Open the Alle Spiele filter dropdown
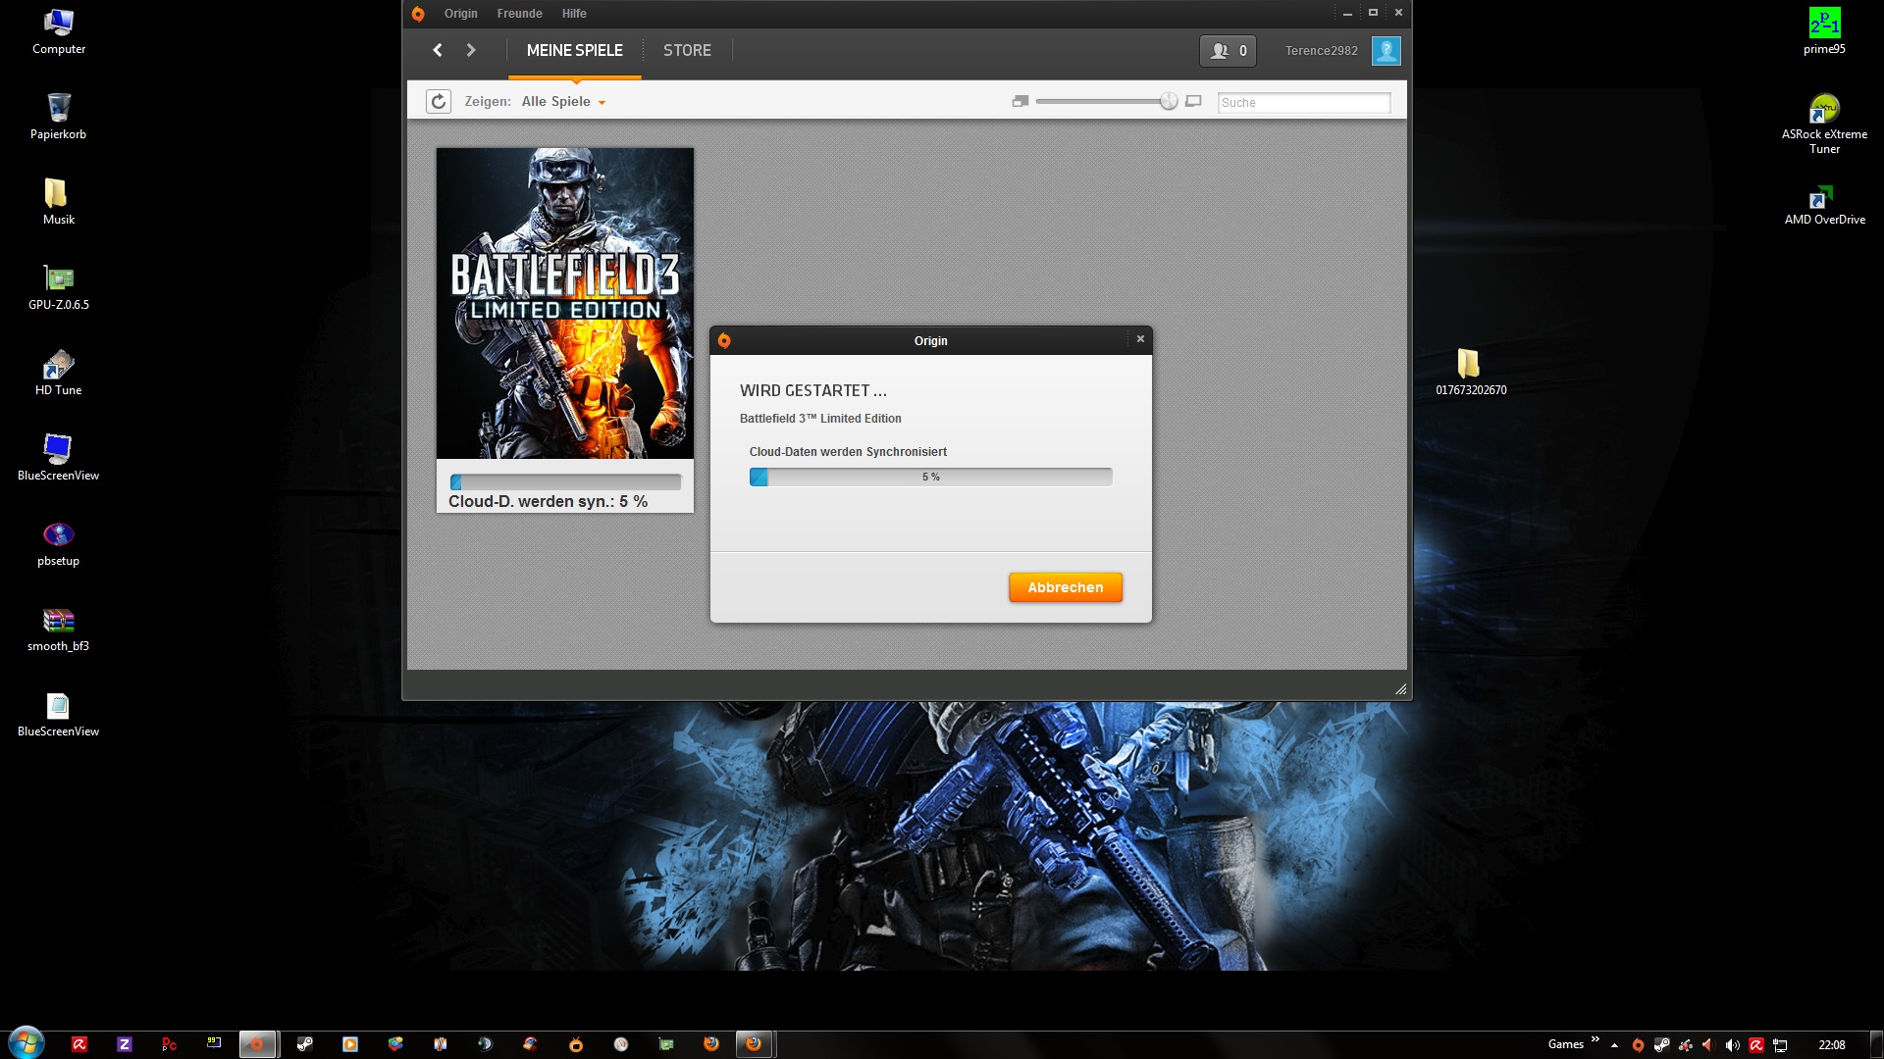 563,101
